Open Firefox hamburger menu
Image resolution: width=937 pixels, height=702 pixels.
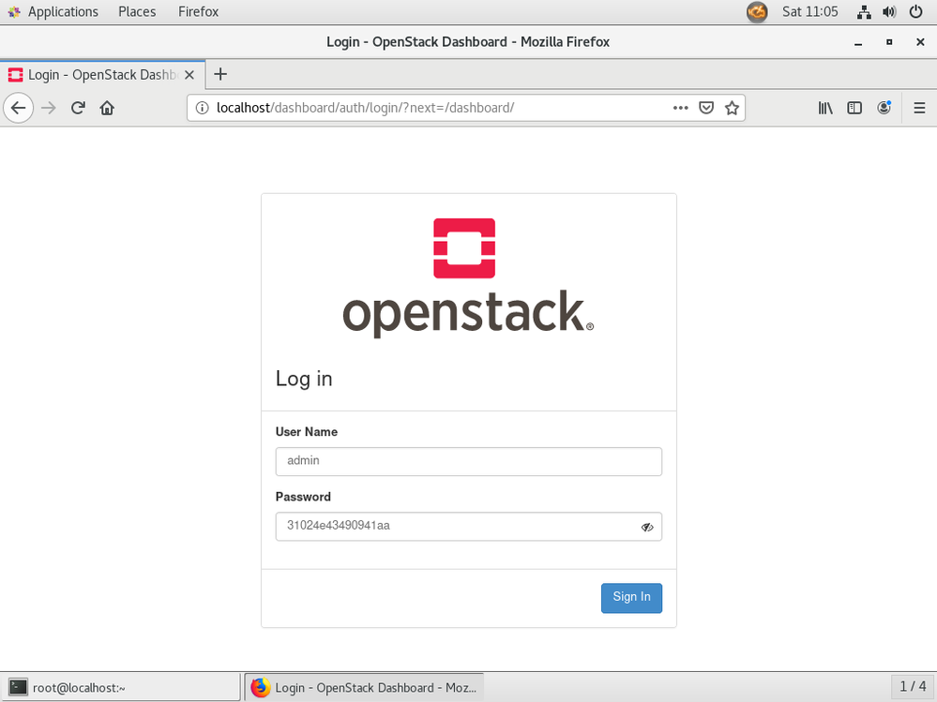[919, 108]
